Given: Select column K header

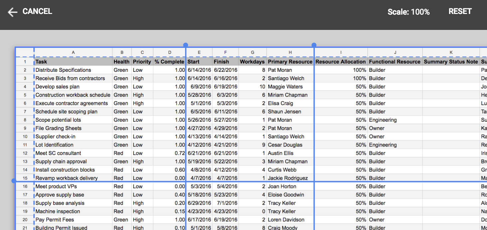Looking at the screenshot, I should [x=451, y=53].
